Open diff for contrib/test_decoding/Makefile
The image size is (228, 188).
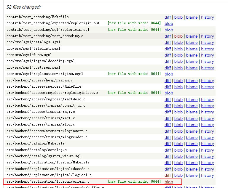click(168, 17)
